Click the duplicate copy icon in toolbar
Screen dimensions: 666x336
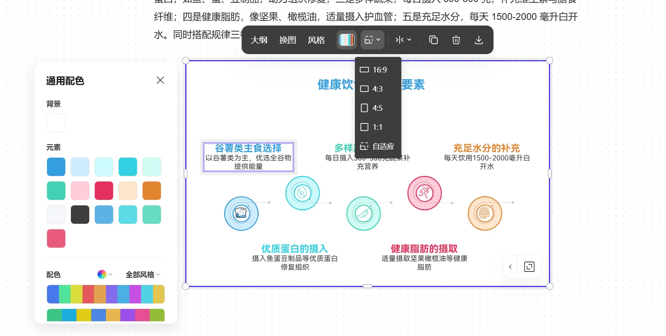pyautogui.click(x=433, y=40)
